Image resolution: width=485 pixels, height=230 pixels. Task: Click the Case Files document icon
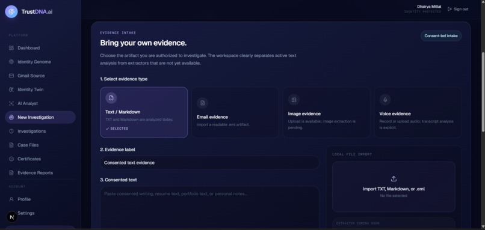pos(11,145)
